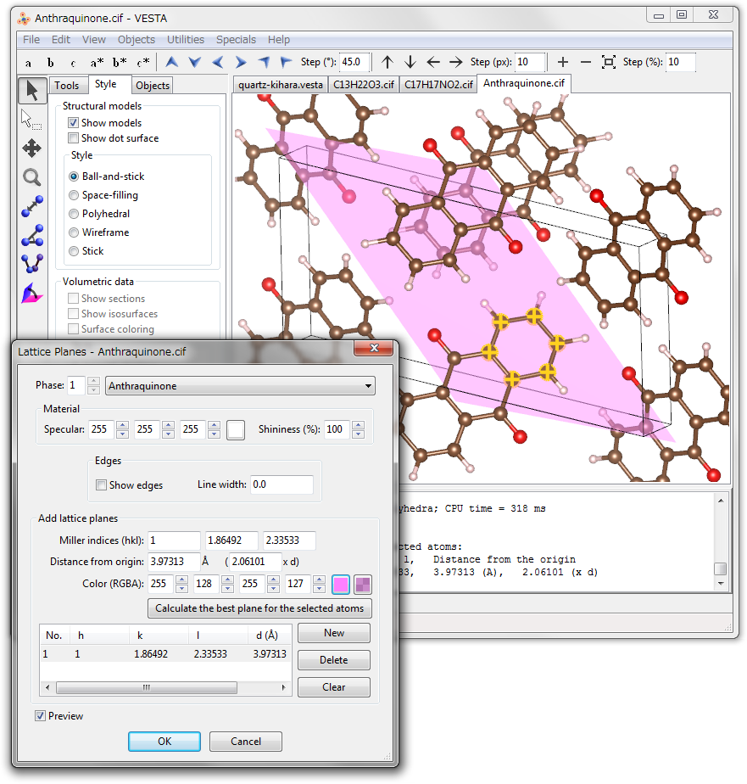Viewport: 747px width, 784px height.
Task: Click the translate up arrow icon
Action: point(387,62)
